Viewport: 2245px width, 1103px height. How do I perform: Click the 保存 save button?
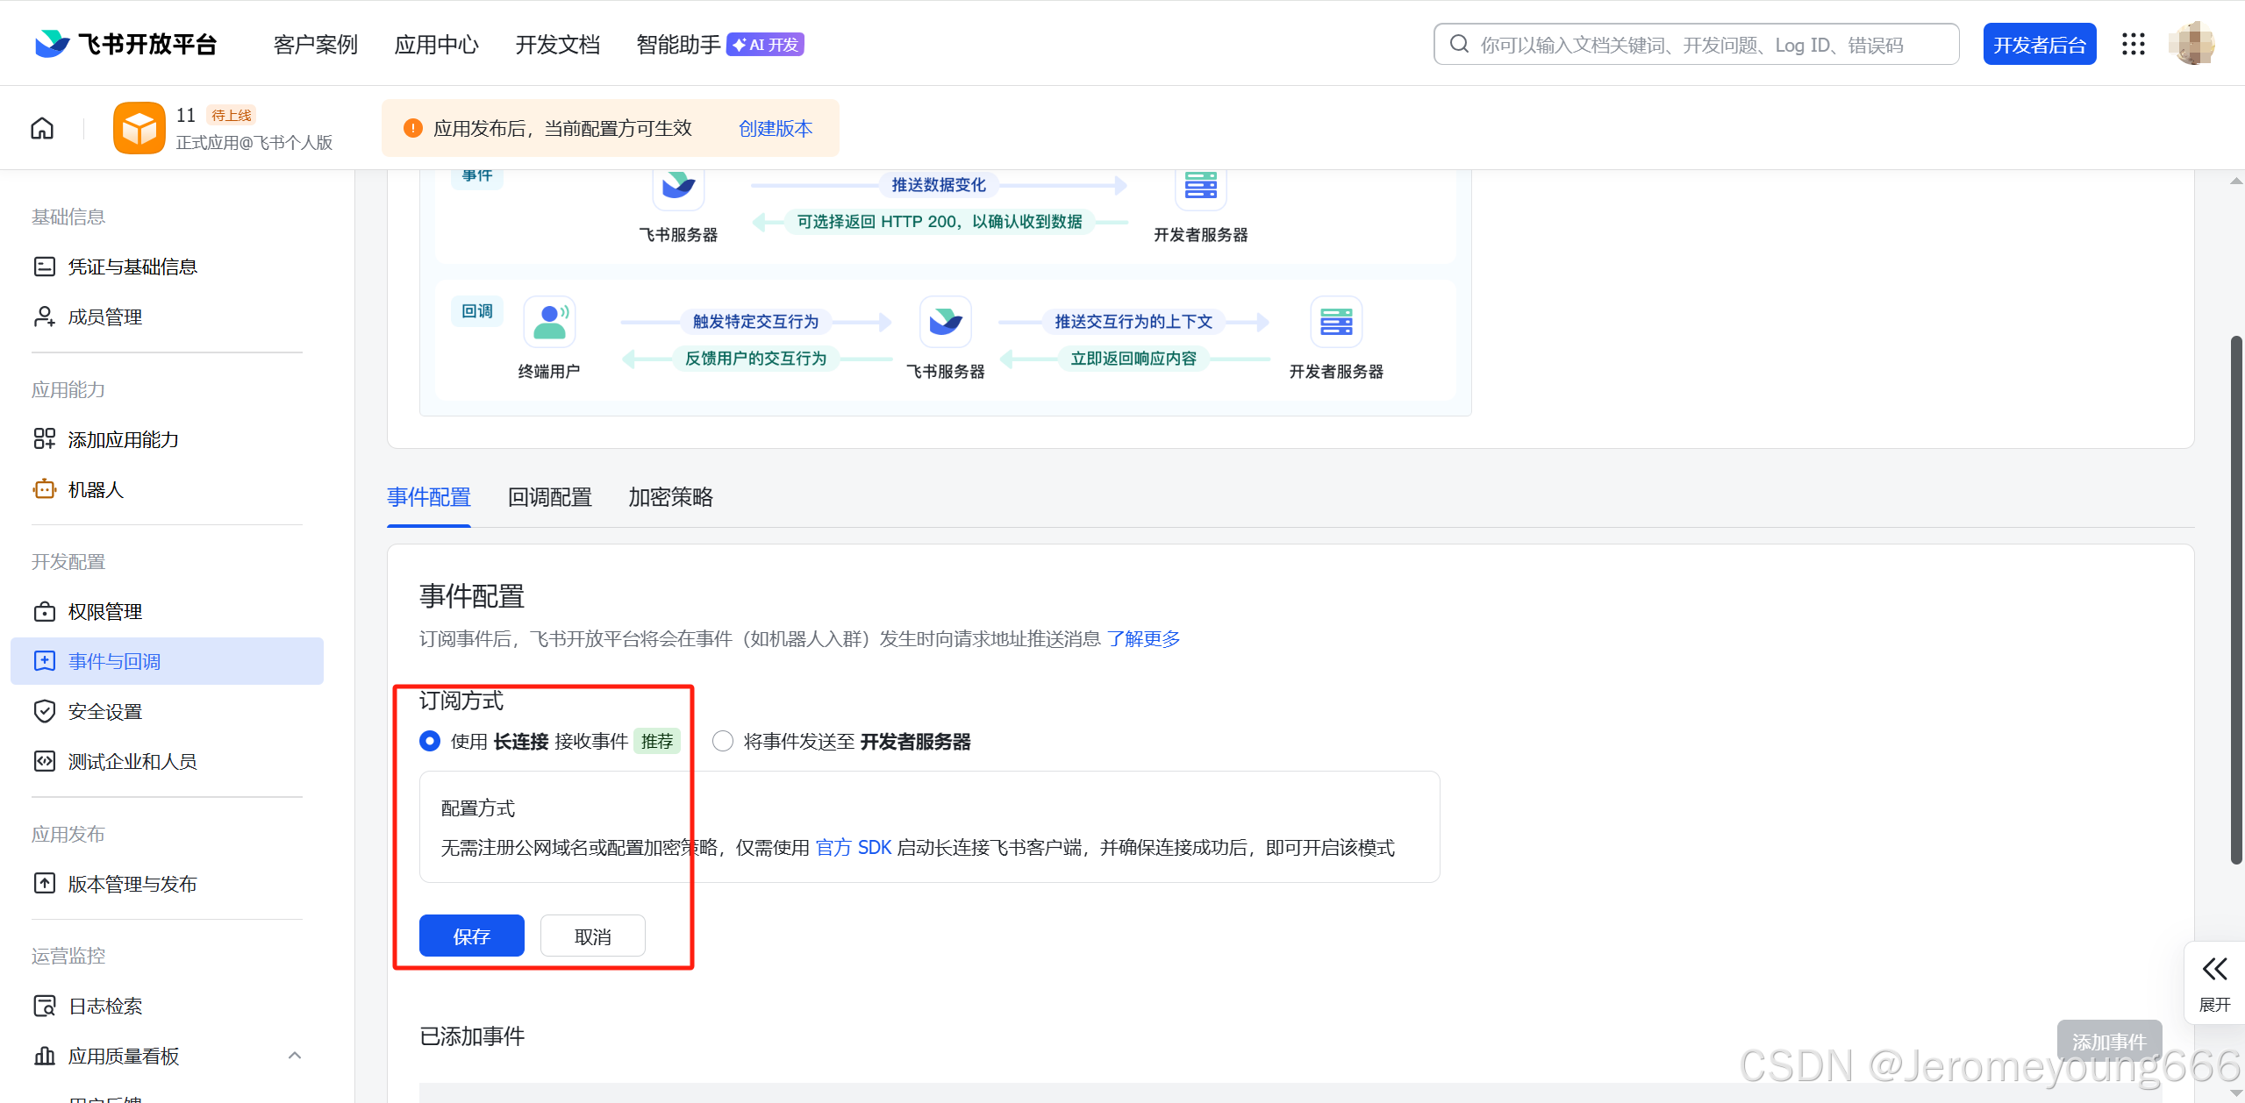471,936
